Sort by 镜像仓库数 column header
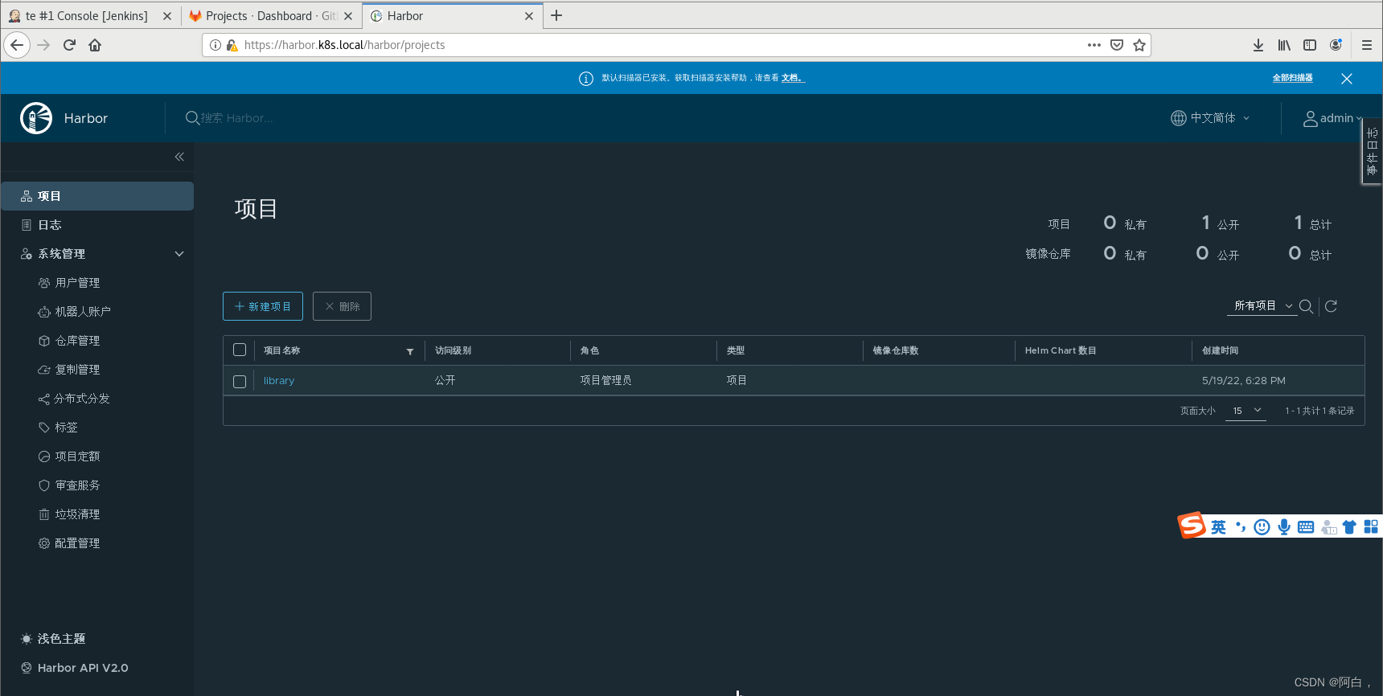 pyautogui.click(x=896, y=350)
